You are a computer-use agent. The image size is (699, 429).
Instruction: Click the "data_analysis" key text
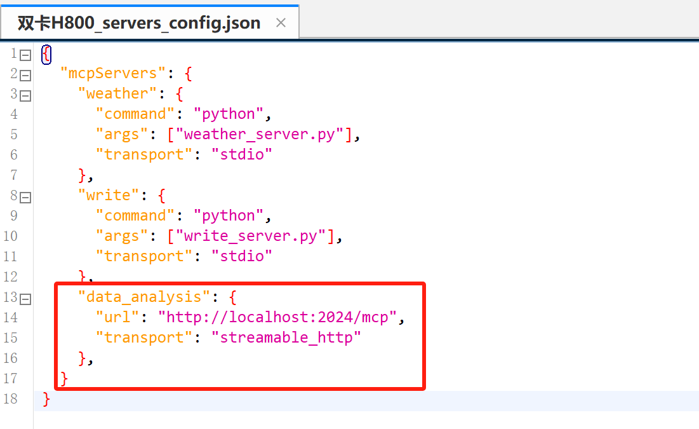[143, 297]
